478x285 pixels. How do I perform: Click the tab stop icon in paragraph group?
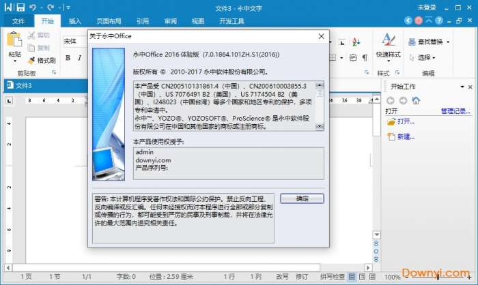click(342, 43)
